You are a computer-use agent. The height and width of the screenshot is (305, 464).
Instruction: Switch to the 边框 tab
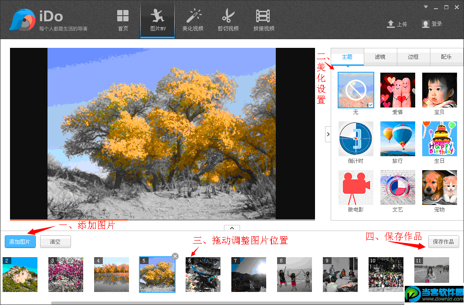pyautogui.click(x=413, y=57)
